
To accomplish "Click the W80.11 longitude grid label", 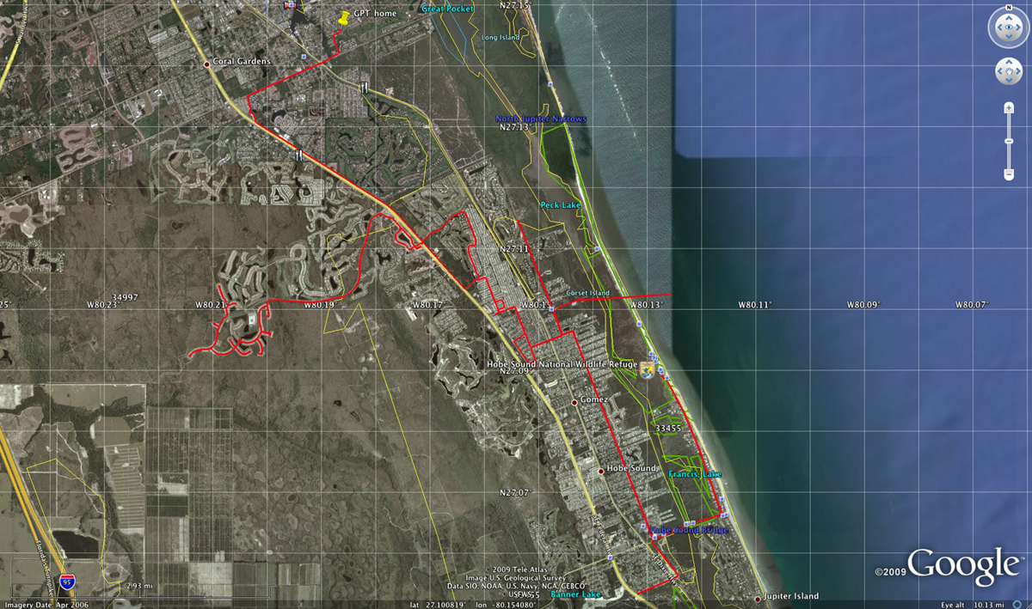I will pyautogui.click(x=755, y=304).
